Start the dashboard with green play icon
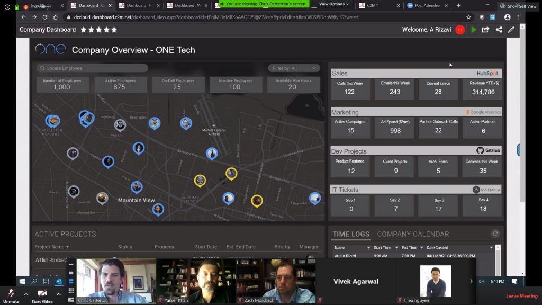 point(474,30)
